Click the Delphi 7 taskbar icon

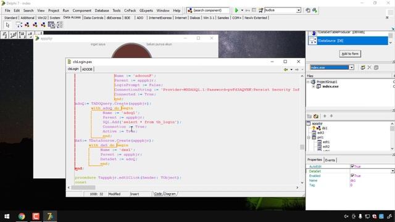pyautogui.click(x=50, y=216)
